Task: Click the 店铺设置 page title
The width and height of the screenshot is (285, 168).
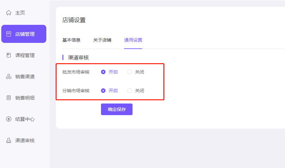Action: pos(74,20)
